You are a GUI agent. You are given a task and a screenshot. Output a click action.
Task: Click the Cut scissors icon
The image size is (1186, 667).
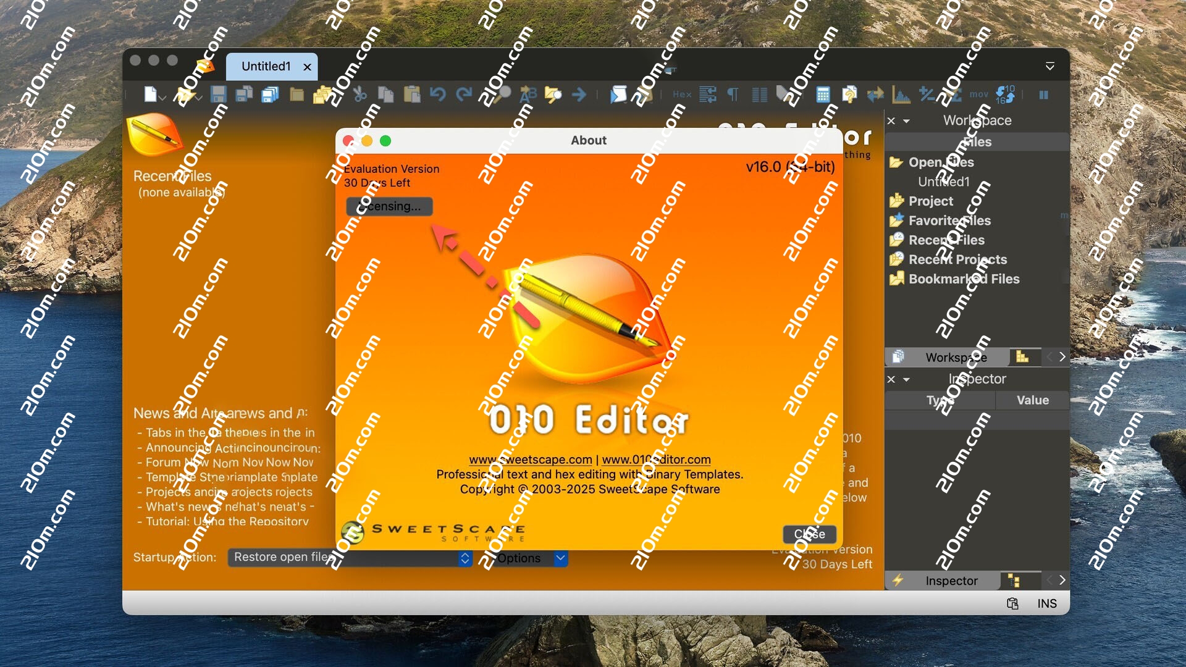point(360,94)
